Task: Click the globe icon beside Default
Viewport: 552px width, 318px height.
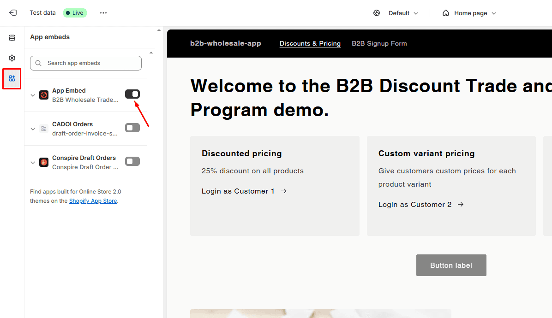Action: click(x=377, y=13)
